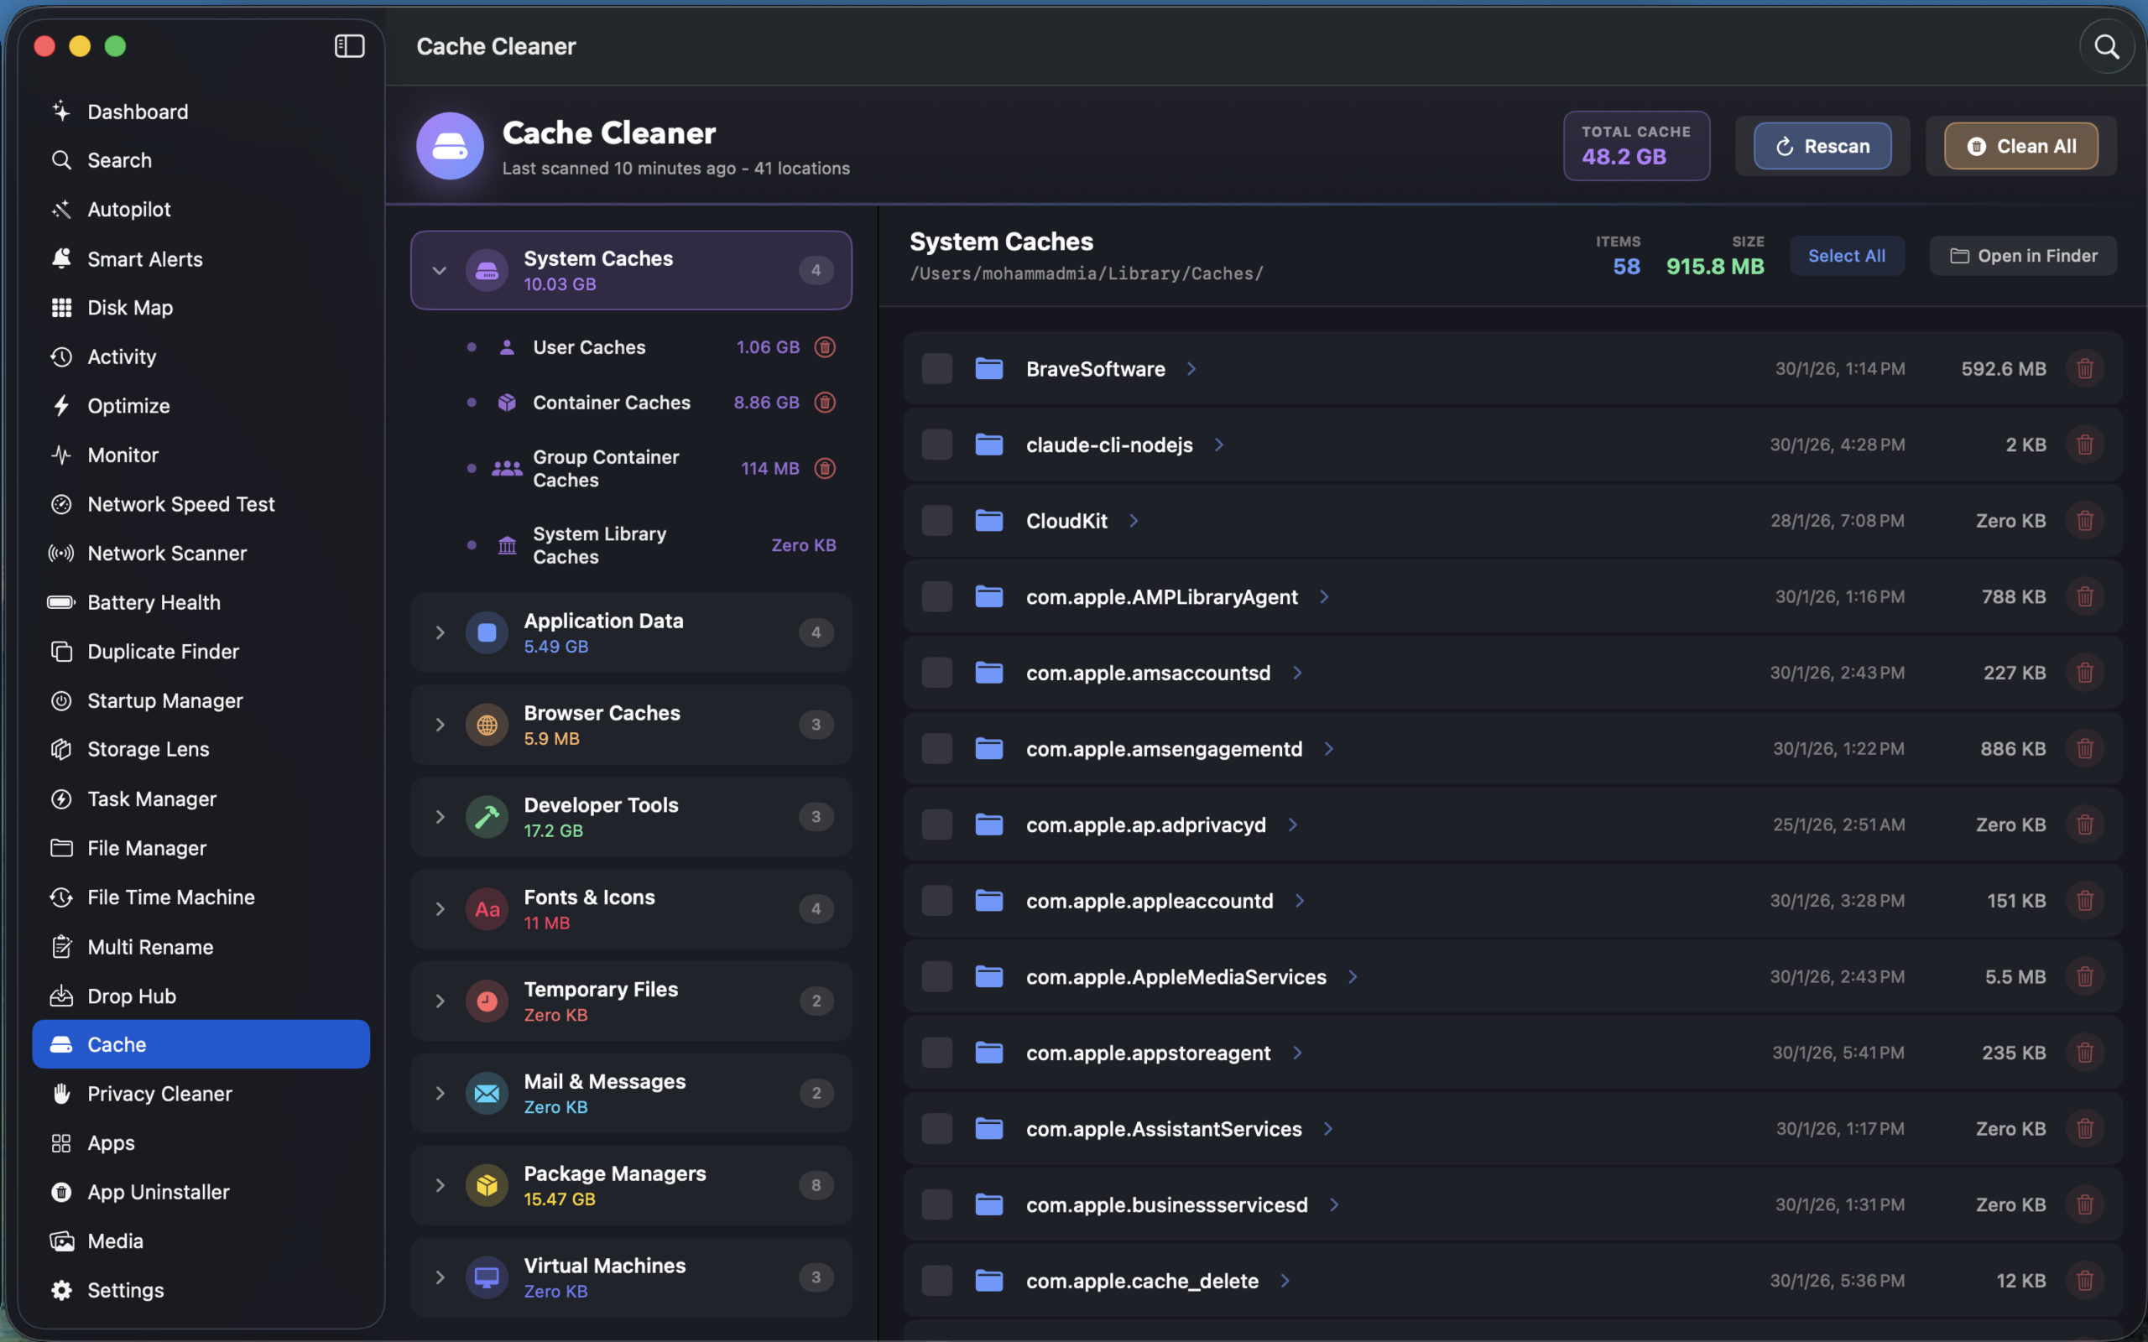Viewport: 2148px width, 1342px height.
Task: Go to Task Manager in sidebar
Action: click(201, 798)
